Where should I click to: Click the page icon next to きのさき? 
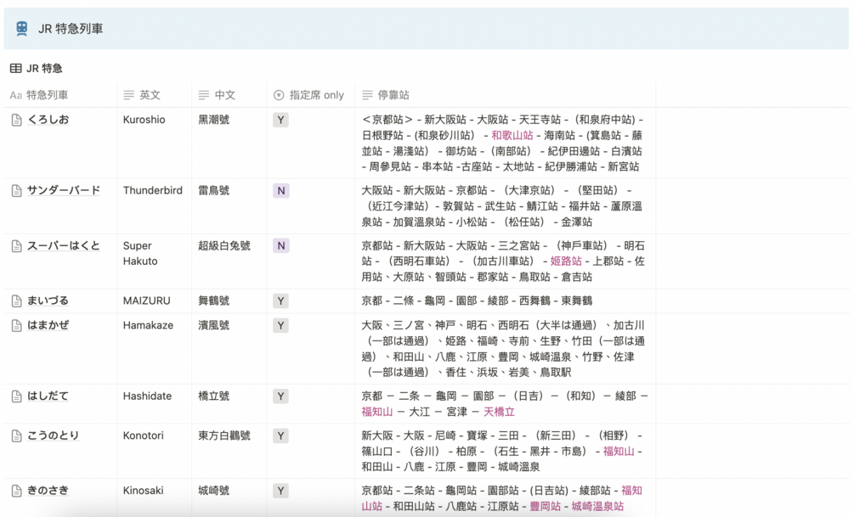pos(16,491)
